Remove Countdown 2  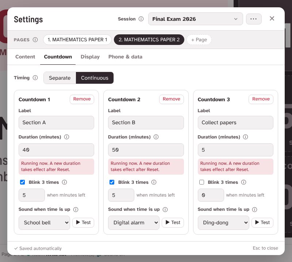click(x=172, y=99)
